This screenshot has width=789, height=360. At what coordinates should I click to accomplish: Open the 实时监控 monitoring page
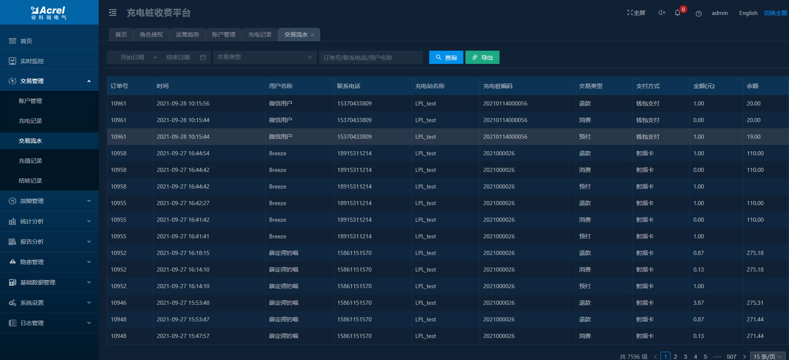(32, 61)
